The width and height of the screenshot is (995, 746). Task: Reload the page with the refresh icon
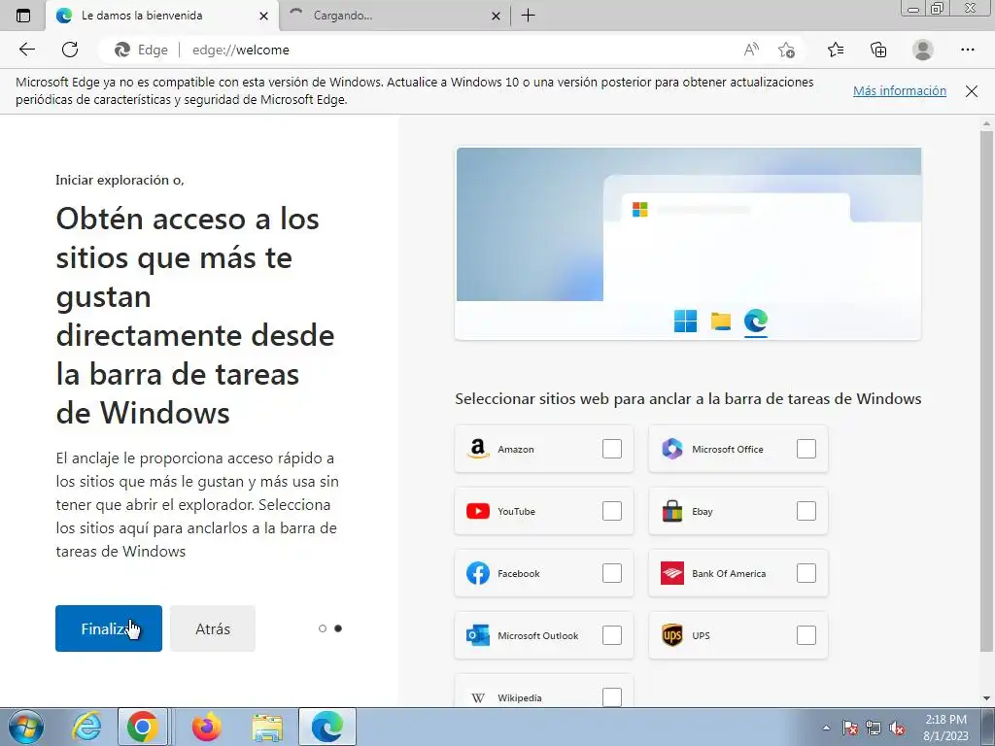[x=70, y=50]
